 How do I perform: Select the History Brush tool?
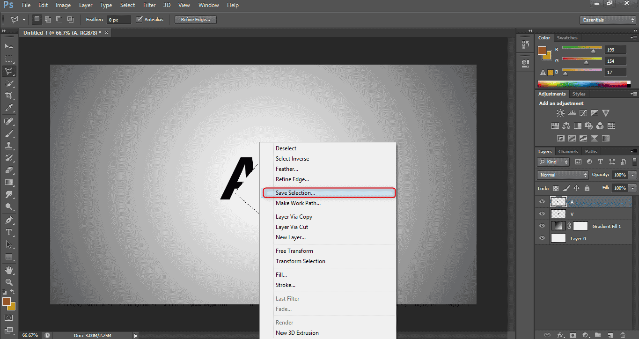[x=9, y=158]
